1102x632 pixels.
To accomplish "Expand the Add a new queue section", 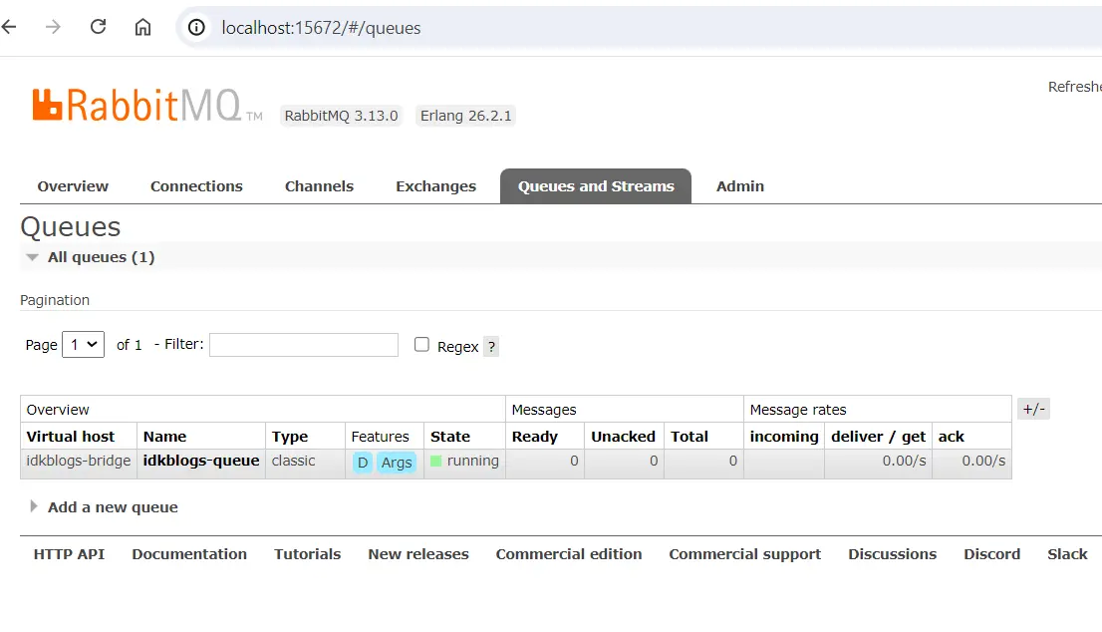I will click(113, 507).
